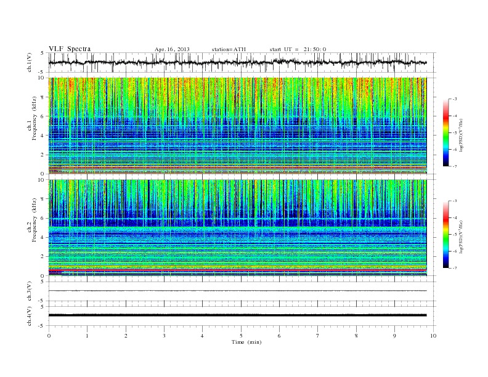This screenshot has width=488, height=377.
Task: Click the "station=ATH" label
Action: coord(229,49)
